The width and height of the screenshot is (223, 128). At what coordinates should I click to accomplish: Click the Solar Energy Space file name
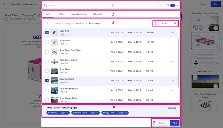pyautogui.click(x=69, y=89)
